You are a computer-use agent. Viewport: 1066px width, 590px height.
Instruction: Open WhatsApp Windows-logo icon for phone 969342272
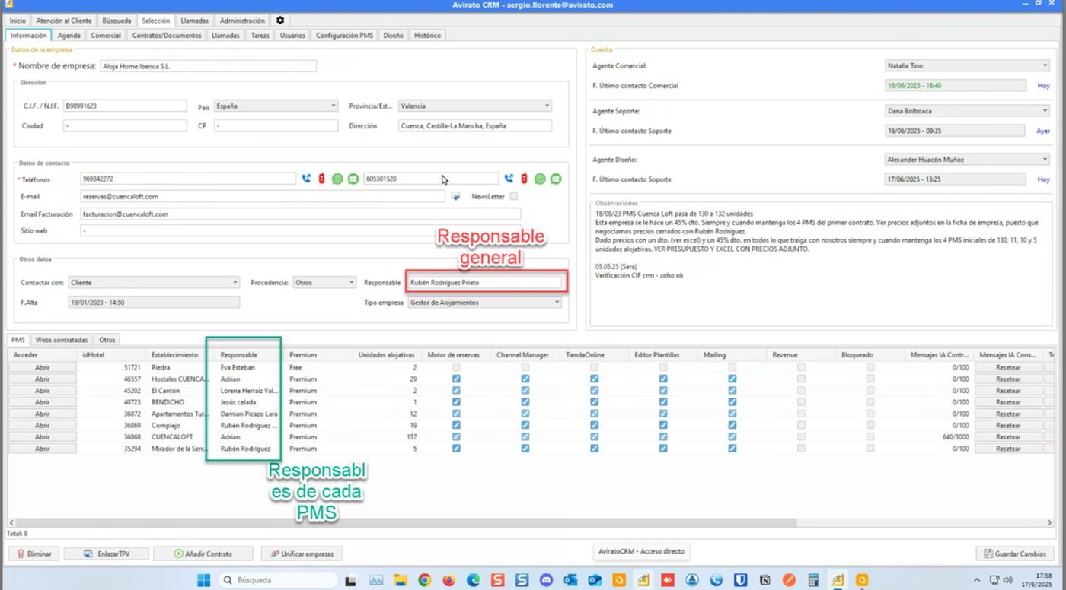coord(353,179)
